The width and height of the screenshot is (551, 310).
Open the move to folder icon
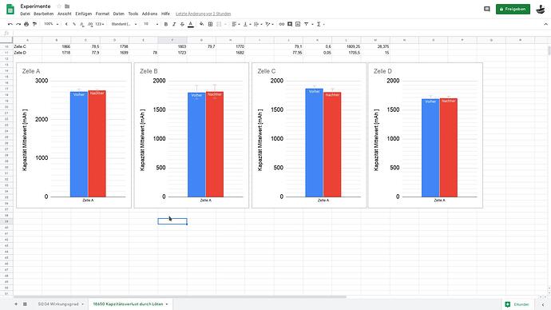point(67,6)
